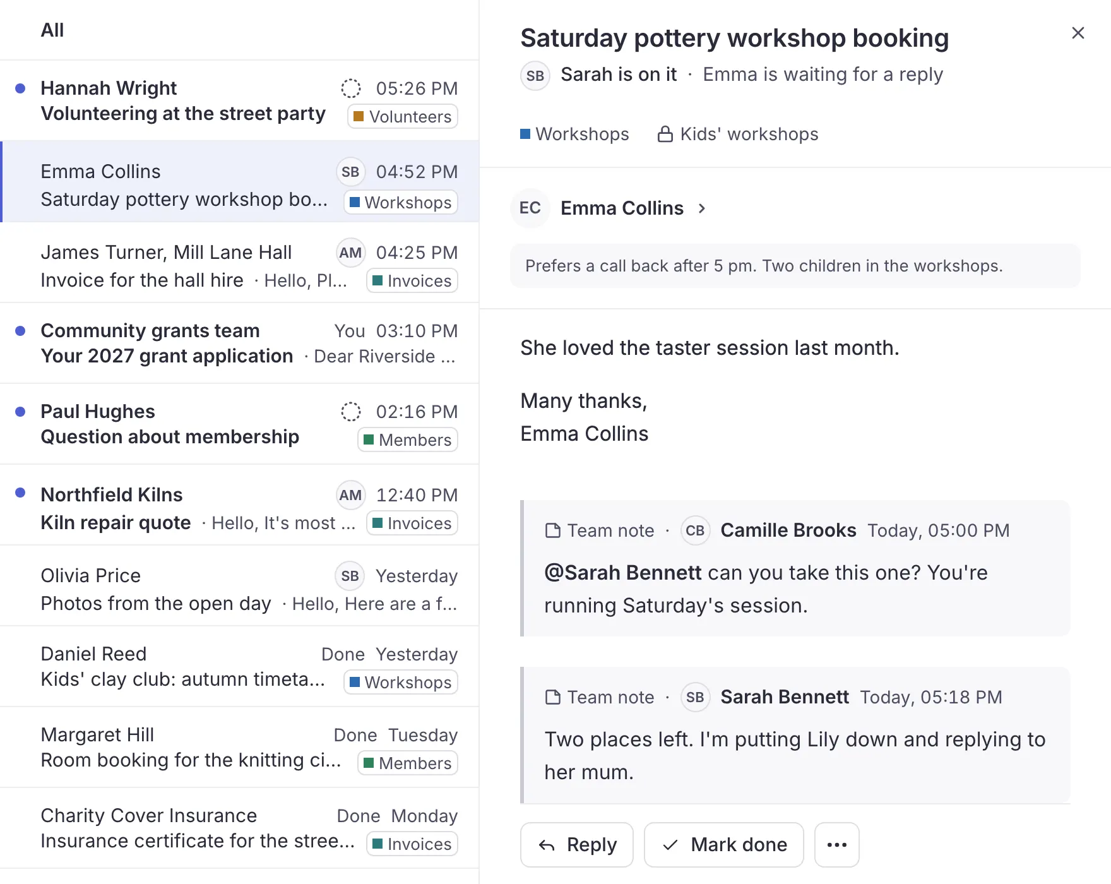Open 'Your 2027 grant application' conversation

[240, 343]
